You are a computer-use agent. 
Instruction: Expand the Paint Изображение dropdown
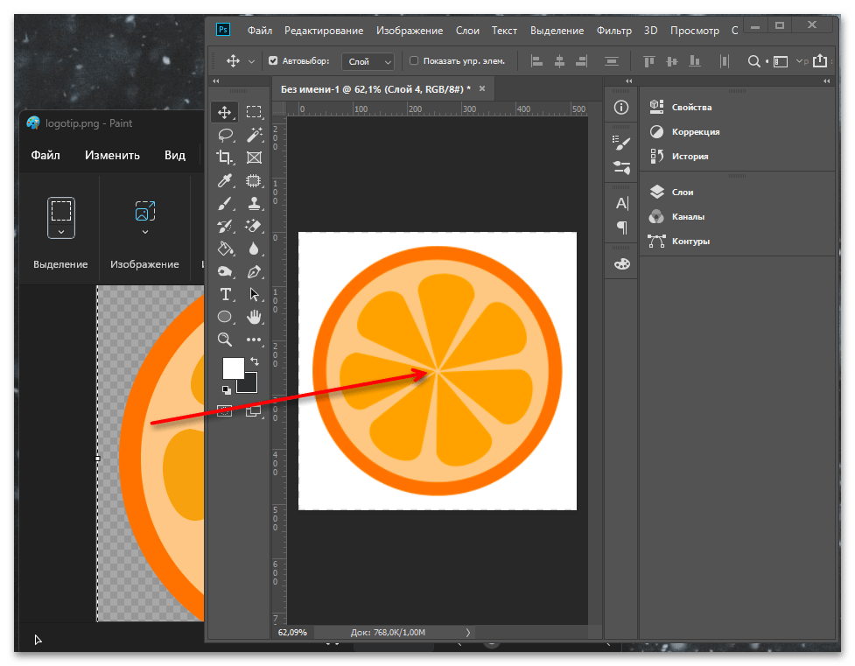pos(144,232)
